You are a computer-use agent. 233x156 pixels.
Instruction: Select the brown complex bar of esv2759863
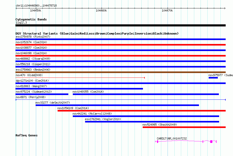coord(120,72)
